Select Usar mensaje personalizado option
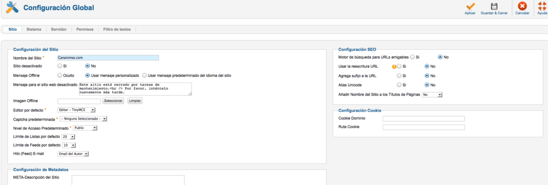Viewport: 548px width, 185px height. tap(88, 75)
